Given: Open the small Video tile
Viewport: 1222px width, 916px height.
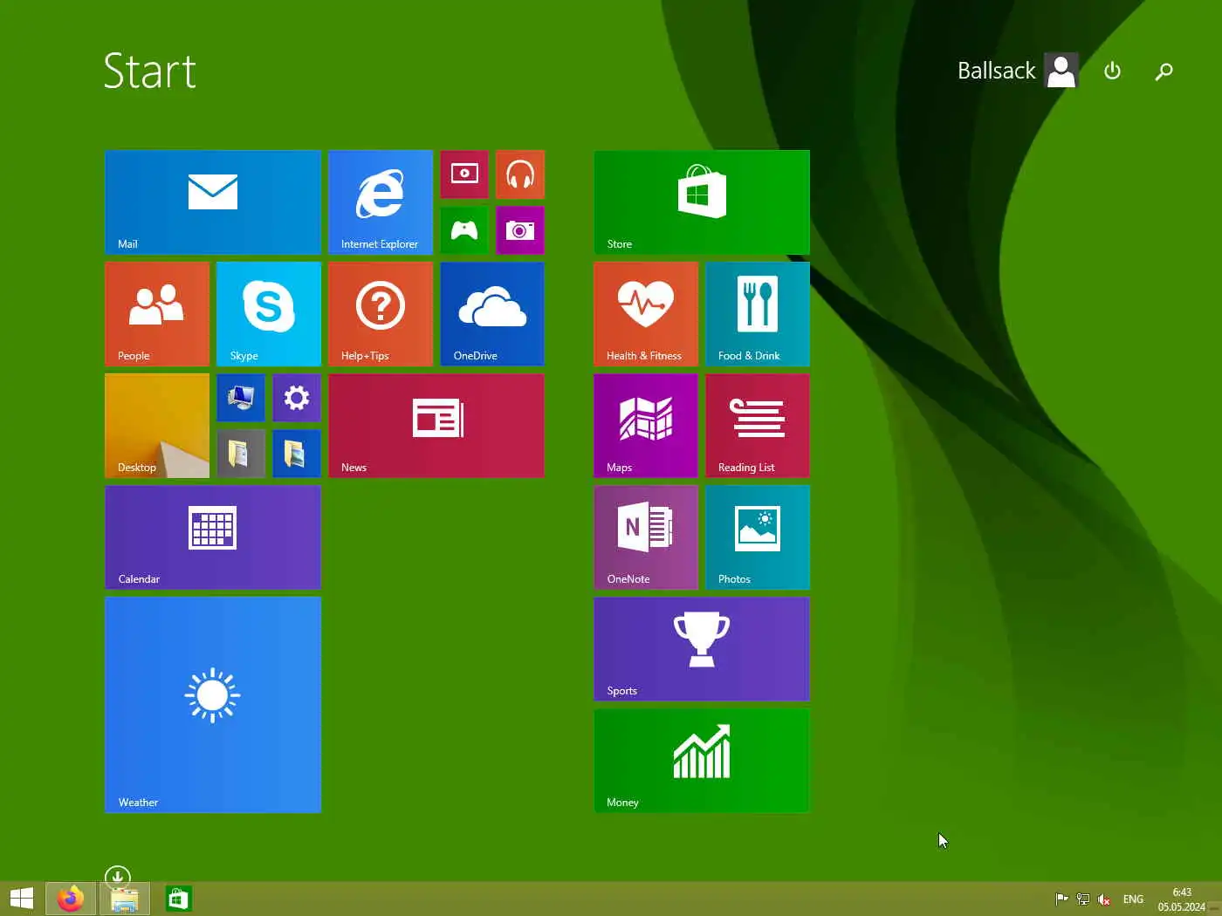Looking at the screenshot, I should [x=464, y=174].
